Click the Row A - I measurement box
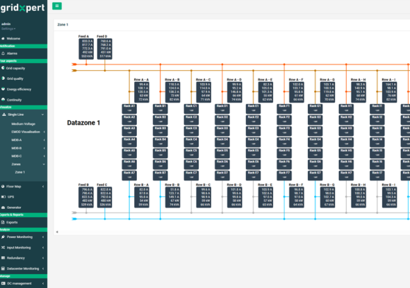The width and height of the screenshot is (410, 288). click(x=390, y=92)
